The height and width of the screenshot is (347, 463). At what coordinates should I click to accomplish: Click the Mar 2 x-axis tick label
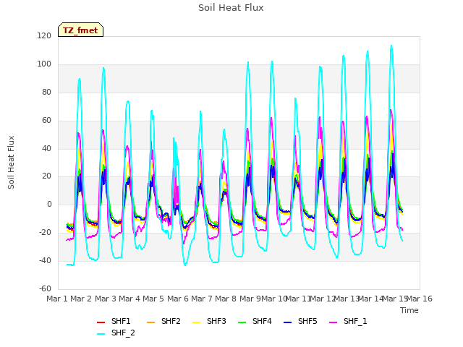coord(81,299)
